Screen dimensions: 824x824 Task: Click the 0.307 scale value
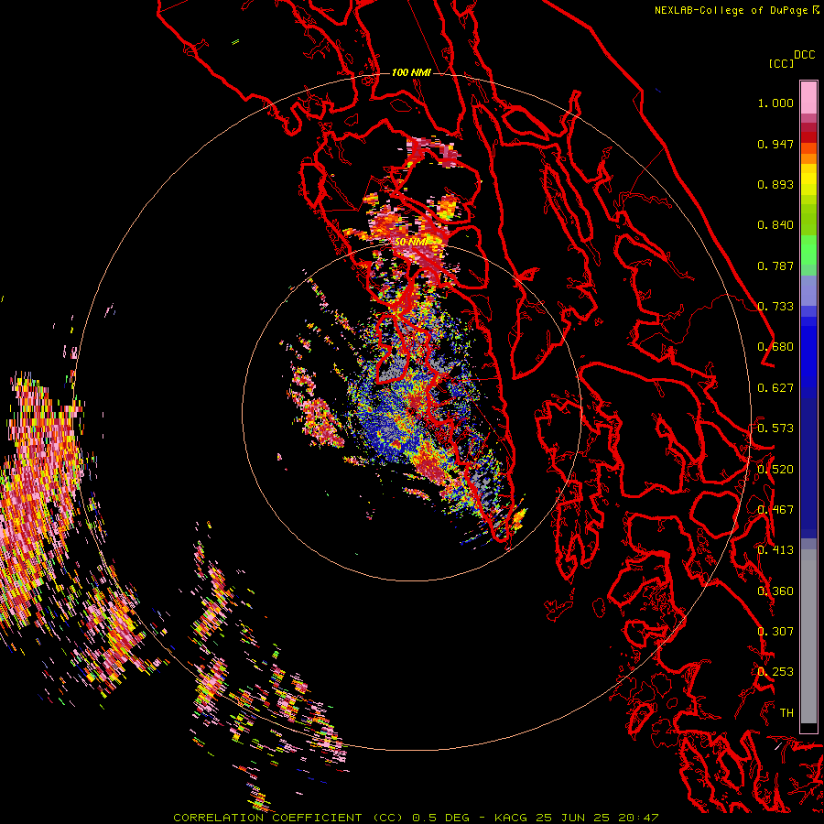(x=775, y=632)
